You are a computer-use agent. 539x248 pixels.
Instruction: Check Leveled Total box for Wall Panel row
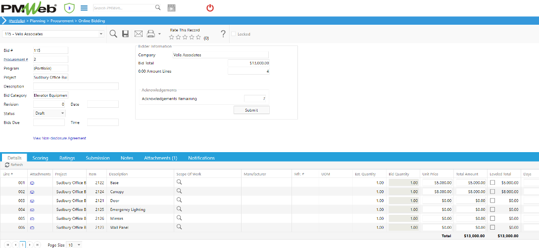(492, 227)
